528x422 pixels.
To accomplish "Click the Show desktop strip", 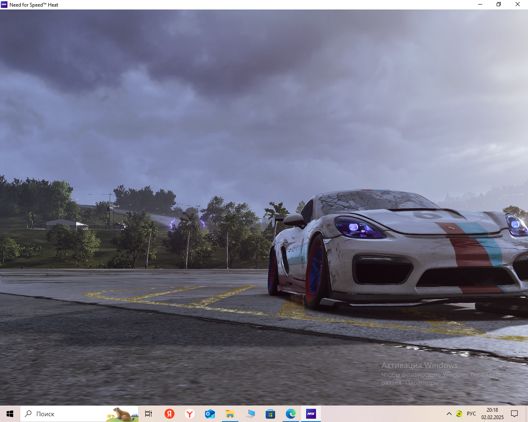I will (x=527, y=414).
